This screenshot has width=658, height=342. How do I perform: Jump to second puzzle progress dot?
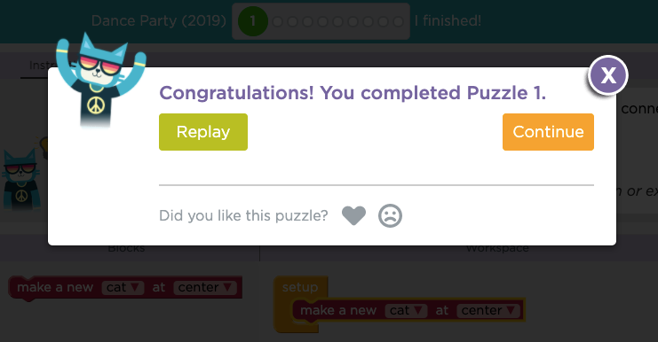[x=277, y=21]
